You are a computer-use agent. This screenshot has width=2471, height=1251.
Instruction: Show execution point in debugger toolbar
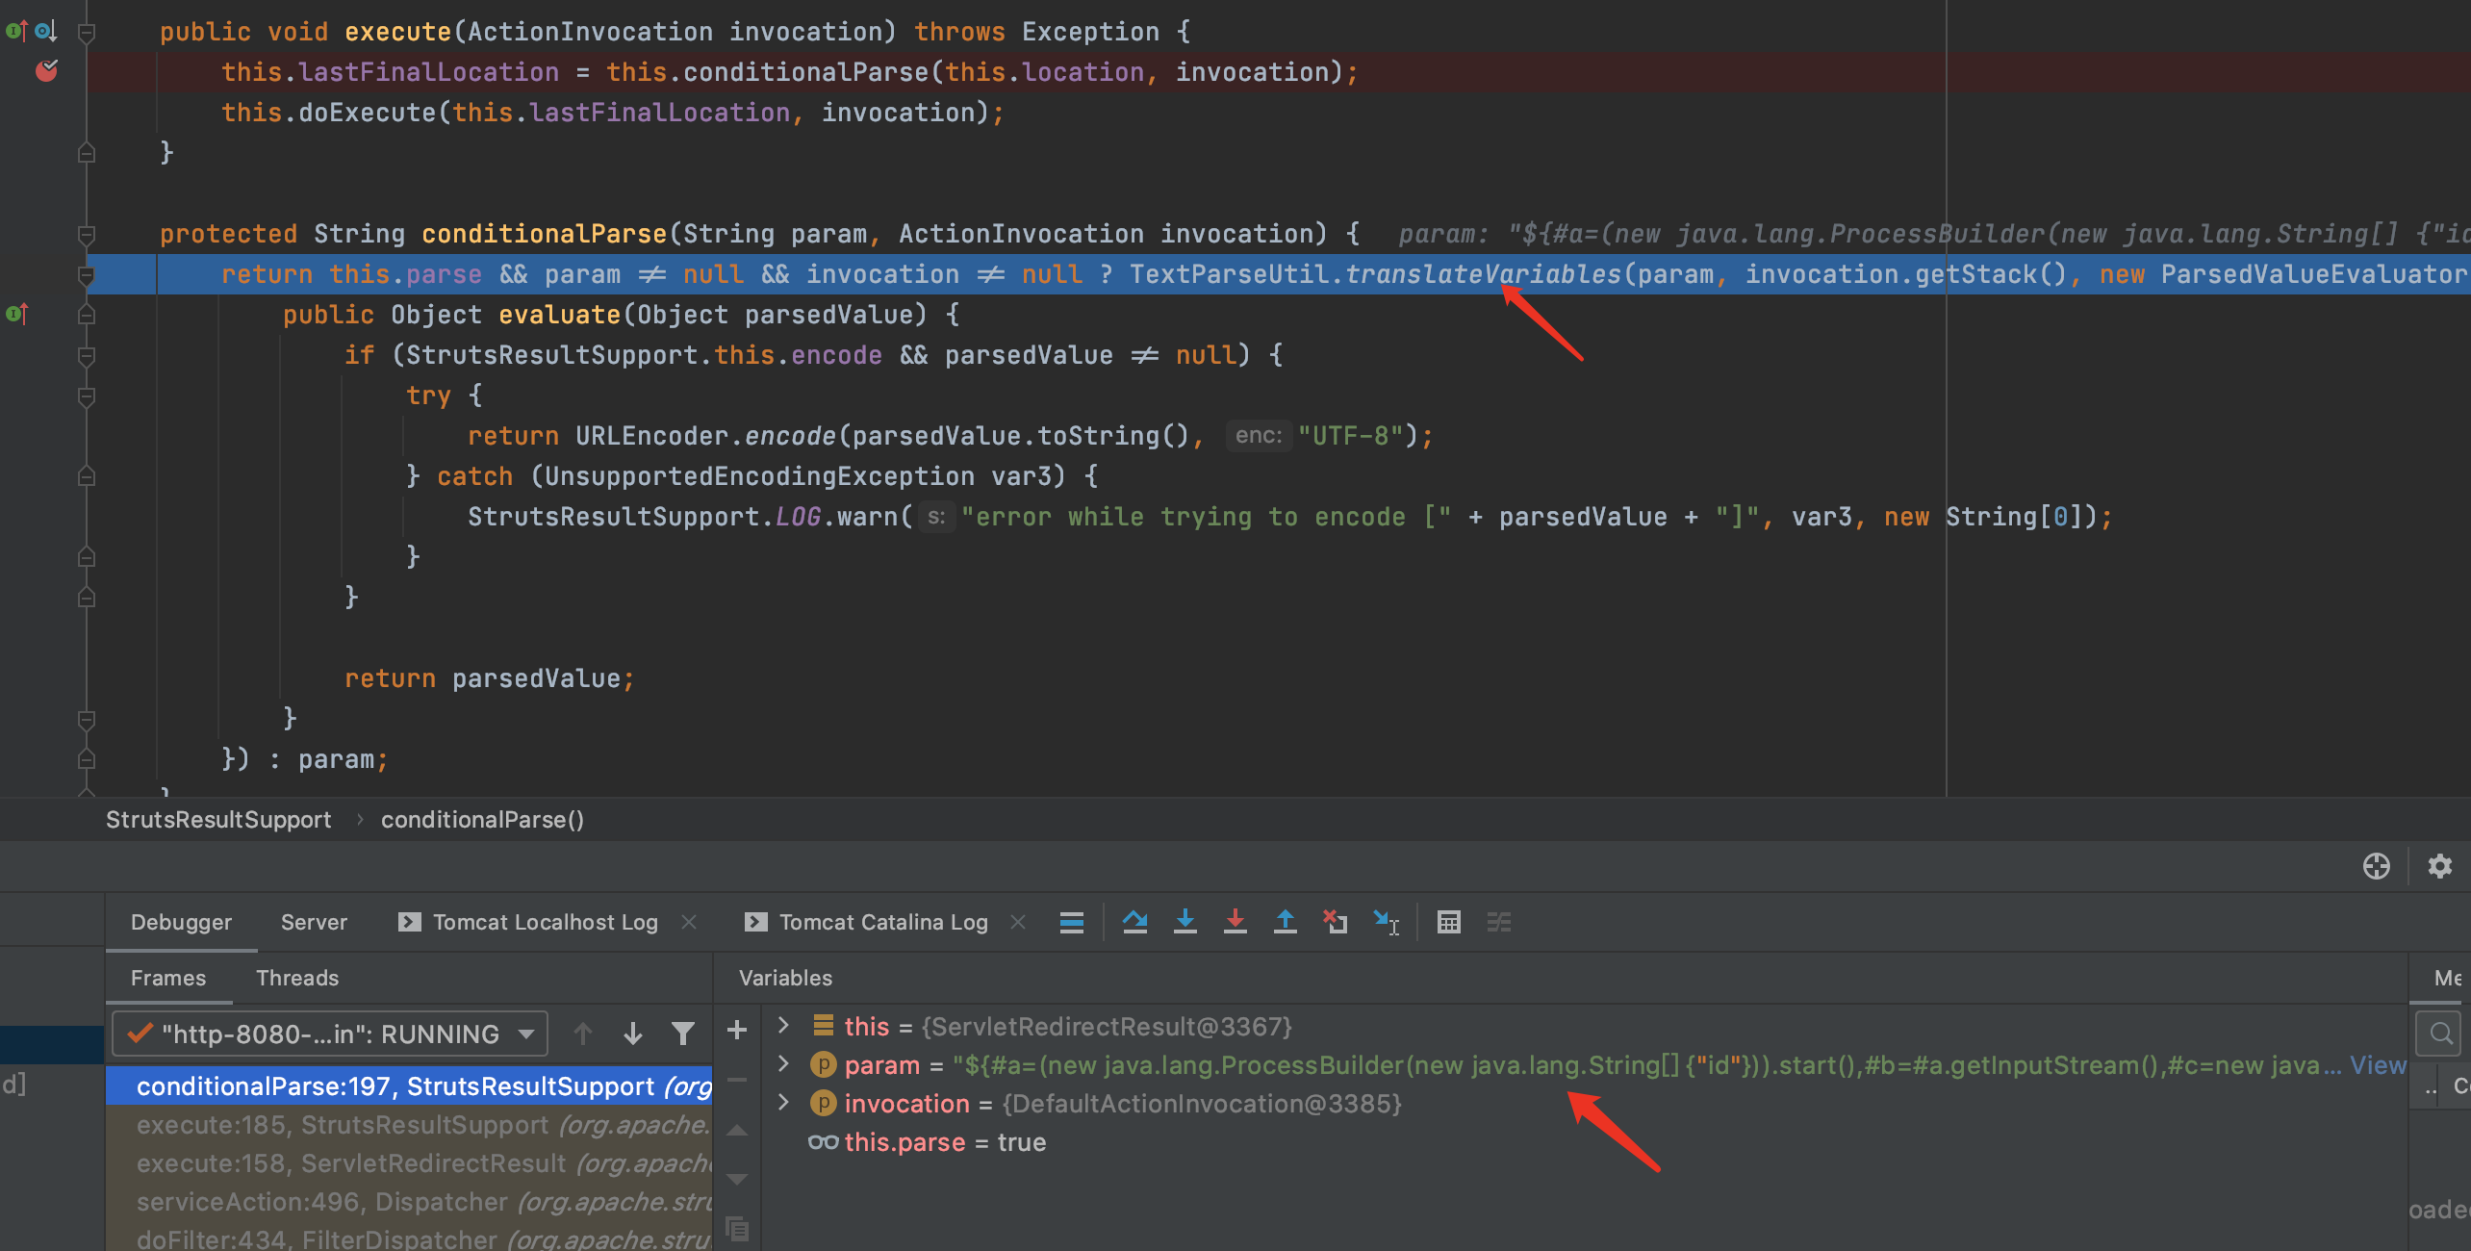tap(1071, 922)
